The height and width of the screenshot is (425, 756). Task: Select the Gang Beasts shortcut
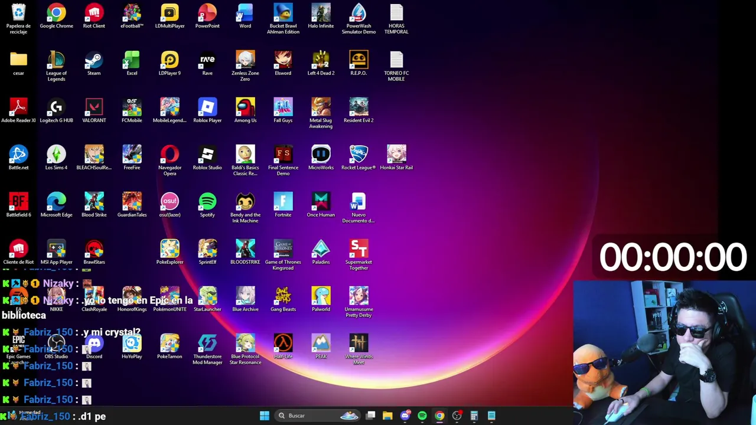coord(283,300)
